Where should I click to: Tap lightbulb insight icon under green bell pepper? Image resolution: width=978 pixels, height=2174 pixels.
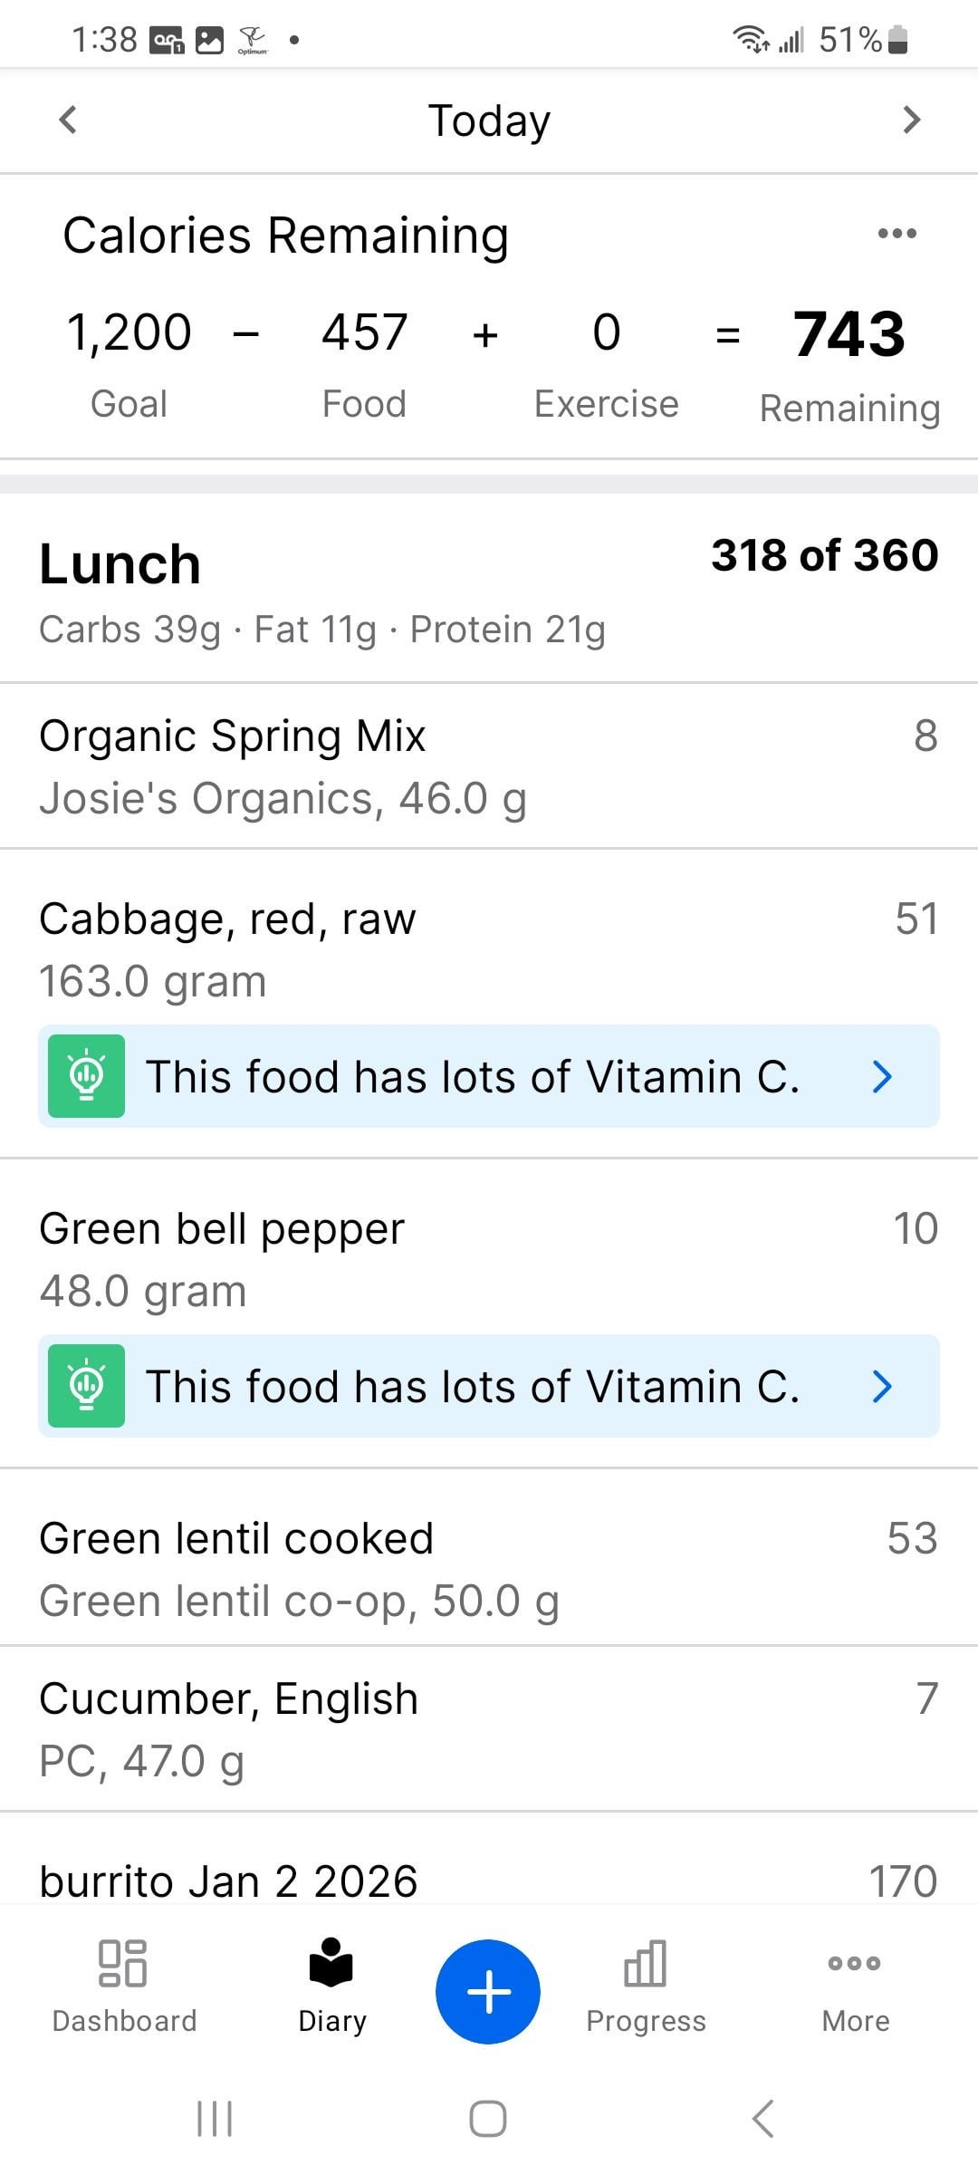pyautogui.click(x=86, y=1386)
